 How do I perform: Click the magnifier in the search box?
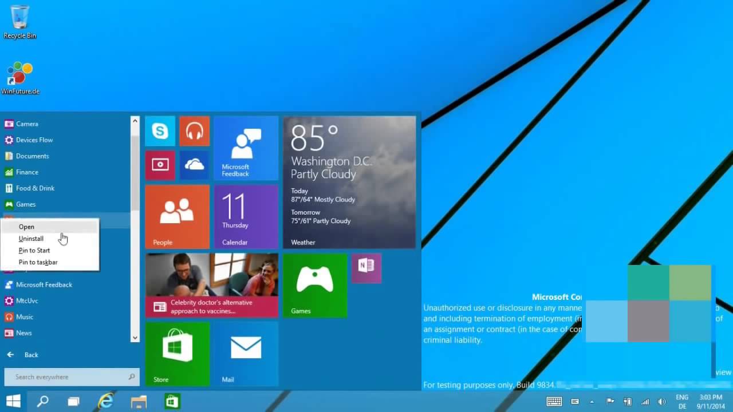coord(132,377)
